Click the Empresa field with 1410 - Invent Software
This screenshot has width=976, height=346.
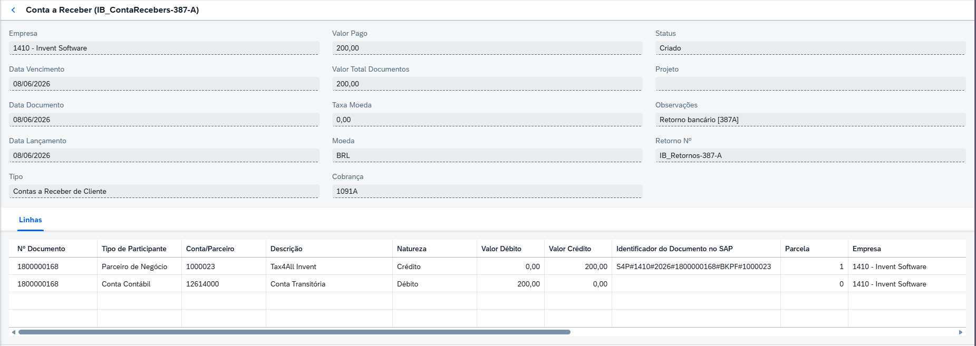pyautogui.click(x=164, y=48)
